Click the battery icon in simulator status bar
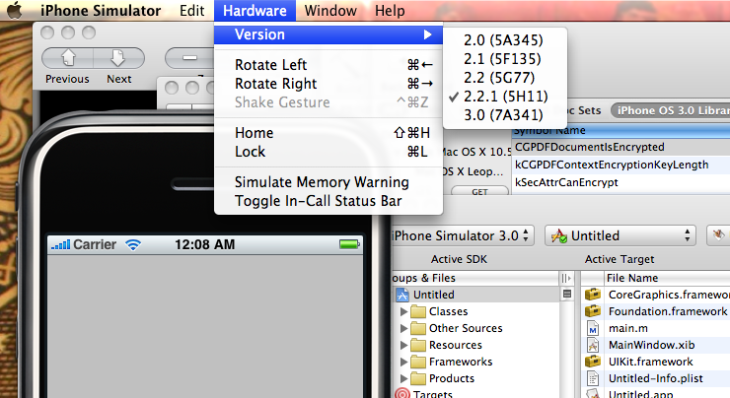 (349, 244)
